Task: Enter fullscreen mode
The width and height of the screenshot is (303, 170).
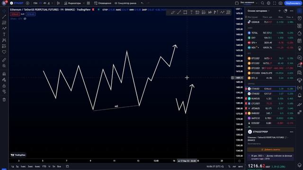Action: [x=275, y=3]
